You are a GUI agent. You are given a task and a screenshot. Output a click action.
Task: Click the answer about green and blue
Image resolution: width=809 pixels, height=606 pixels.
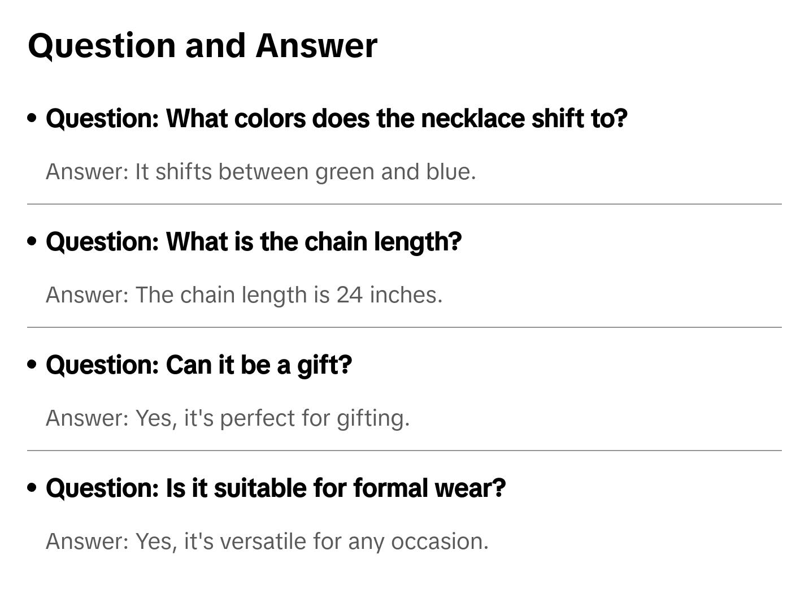tap(261, 171)
